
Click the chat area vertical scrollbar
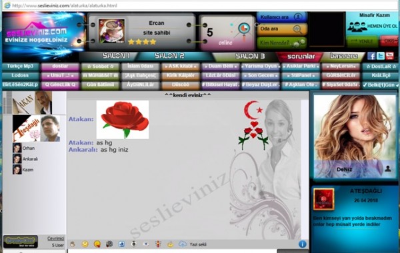tap(305, 169)
